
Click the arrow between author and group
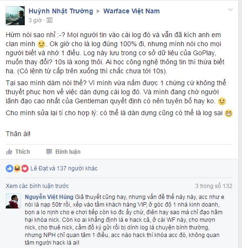tap(98, 11)
